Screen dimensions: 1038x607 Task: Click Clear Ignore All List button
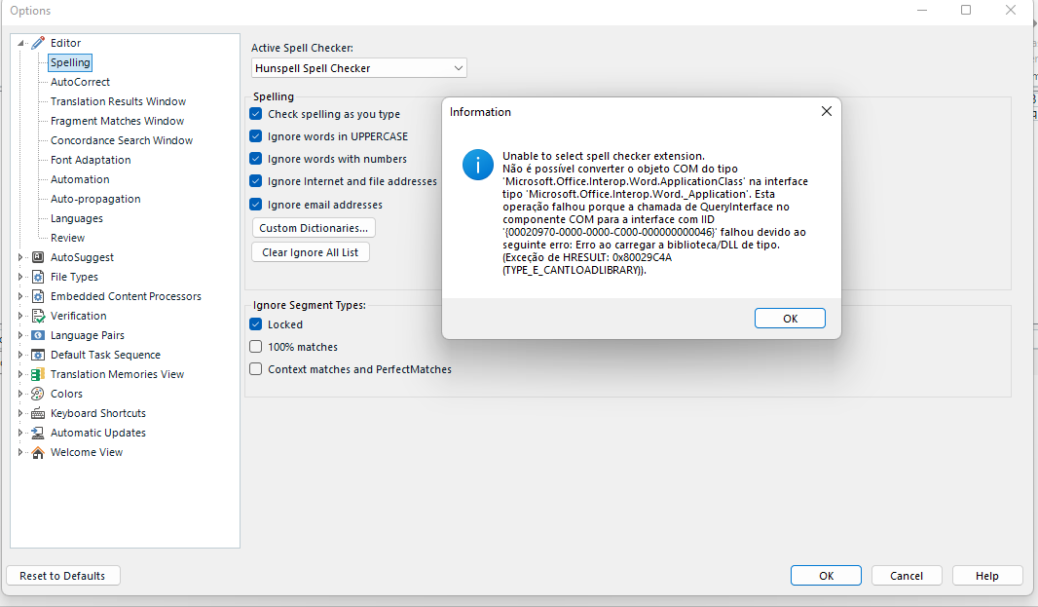(x=311, y=252)
